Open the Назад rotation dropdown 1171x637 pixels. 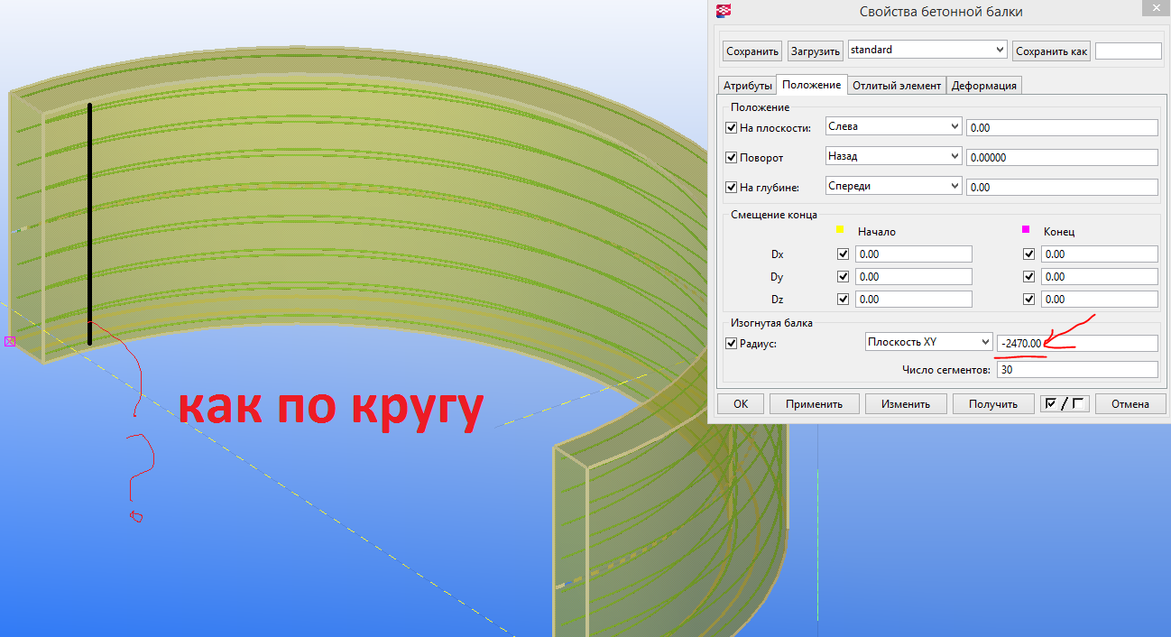[x=894, y=157]
